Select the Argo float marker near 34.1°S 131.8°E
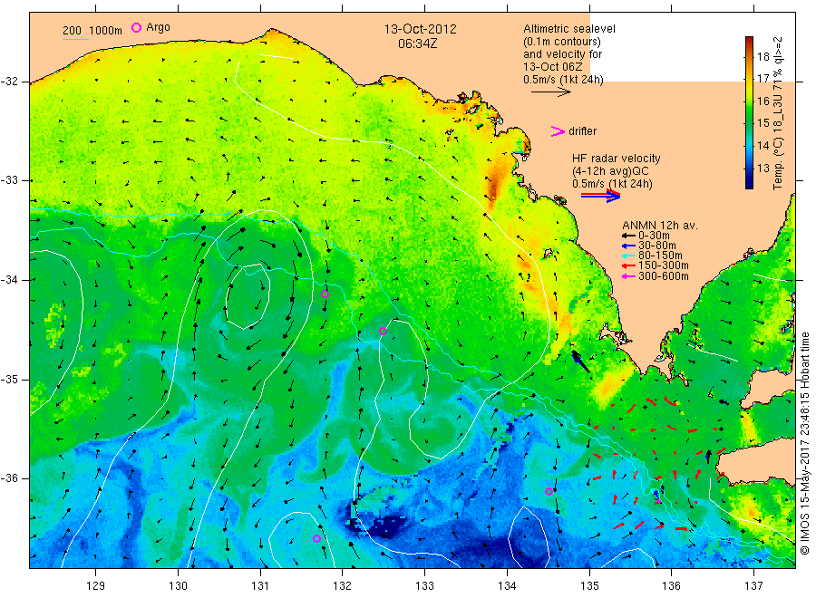Viewport: 816px width, 598px height. coord(325,294)
